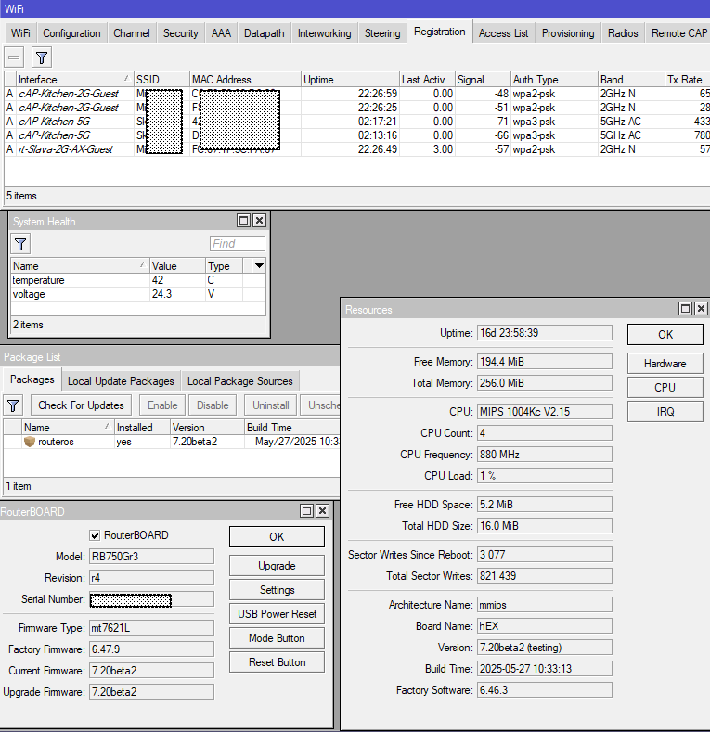Click the Package List filter funnel icon
This screenshot has width=710, height=732.
pos(13,405)
